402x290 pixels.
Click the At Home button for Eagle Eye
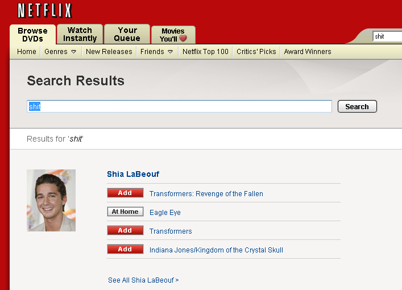[x=125, y=212]
